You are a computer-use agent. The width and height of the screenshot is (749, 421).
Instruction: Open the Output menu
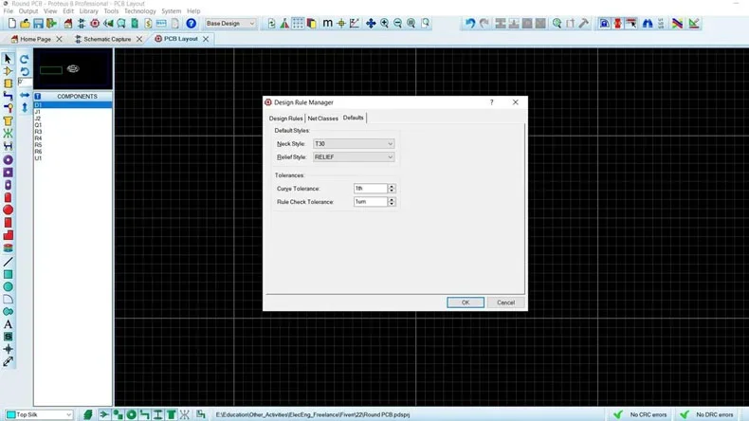[x=28, y=11]
